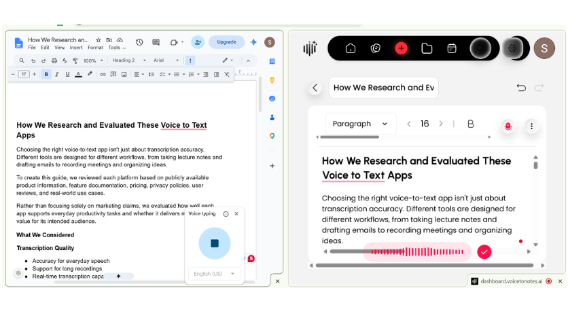Open Contacts side panel icon

coord(272,118)
